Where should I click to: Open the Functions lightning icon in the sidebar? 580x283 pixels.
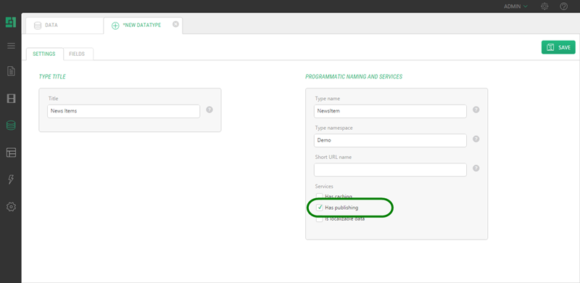pyautogui.click(x=11, y=180)
